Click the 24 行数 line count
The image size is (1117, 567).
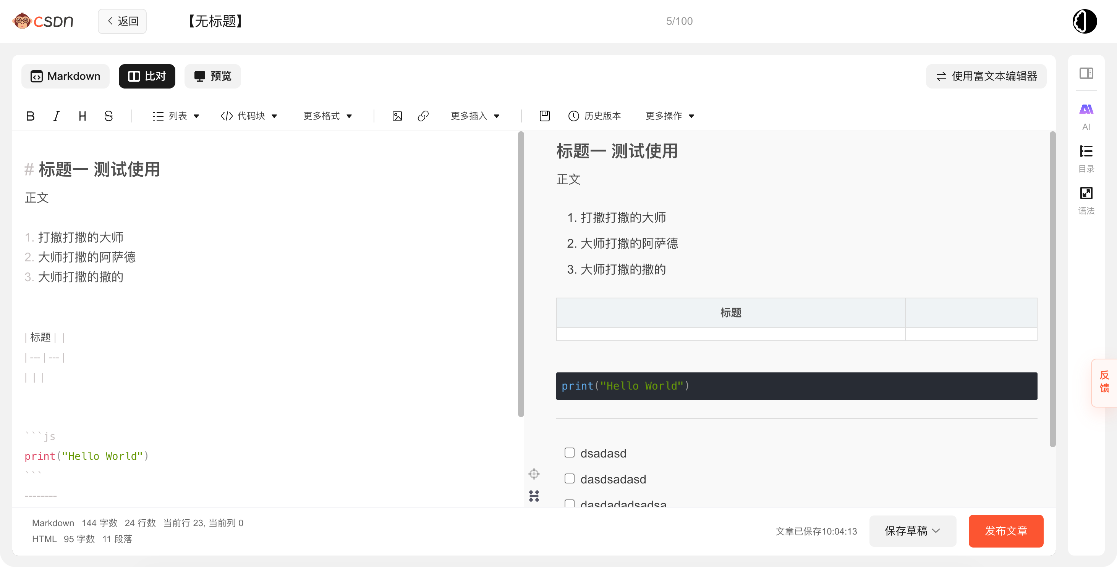pyautogui.click(x=140, y=523)
